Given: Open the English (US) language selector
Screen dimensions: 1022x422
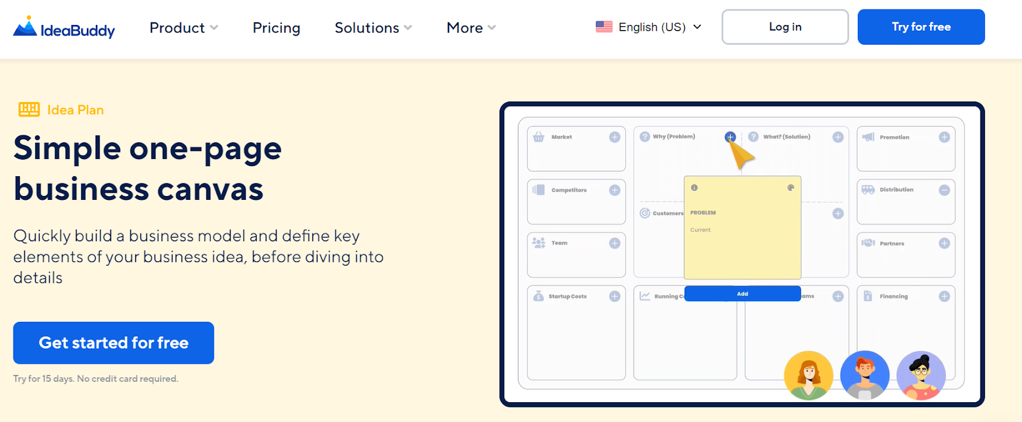Looking at the screenshot, I should 648,27.
